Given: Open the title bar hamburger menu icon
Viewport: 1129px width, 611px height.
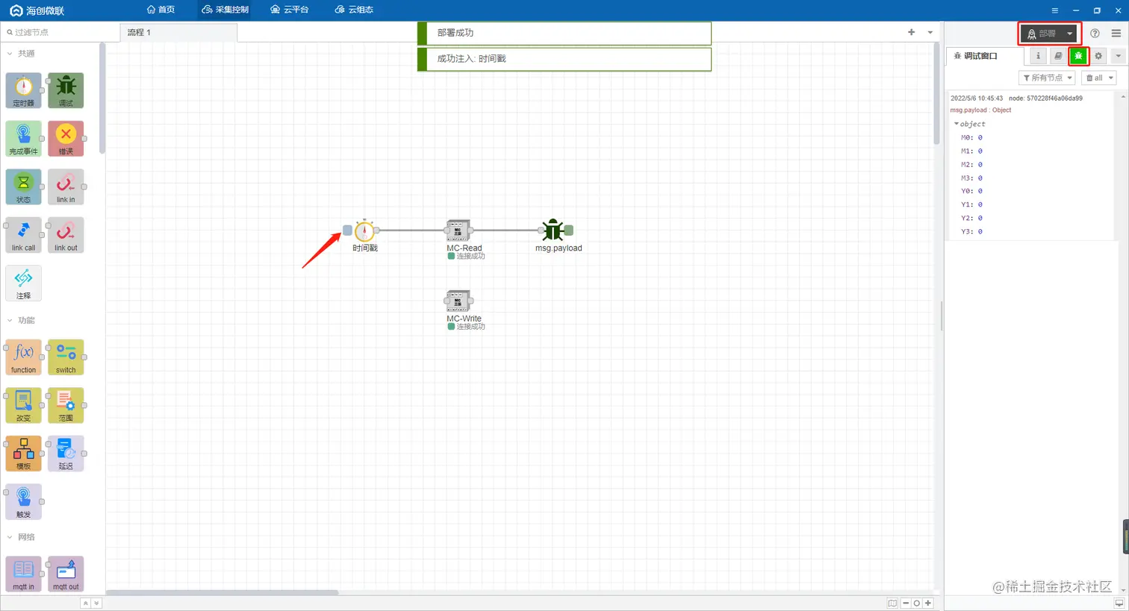Looking at the screenshot, I should 1054,10.
